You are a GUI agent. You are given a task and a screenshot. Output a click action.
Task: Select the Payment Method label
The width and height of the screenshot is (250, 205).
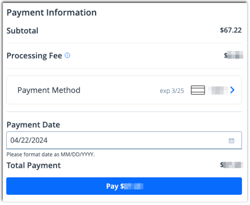coord(49,90)
